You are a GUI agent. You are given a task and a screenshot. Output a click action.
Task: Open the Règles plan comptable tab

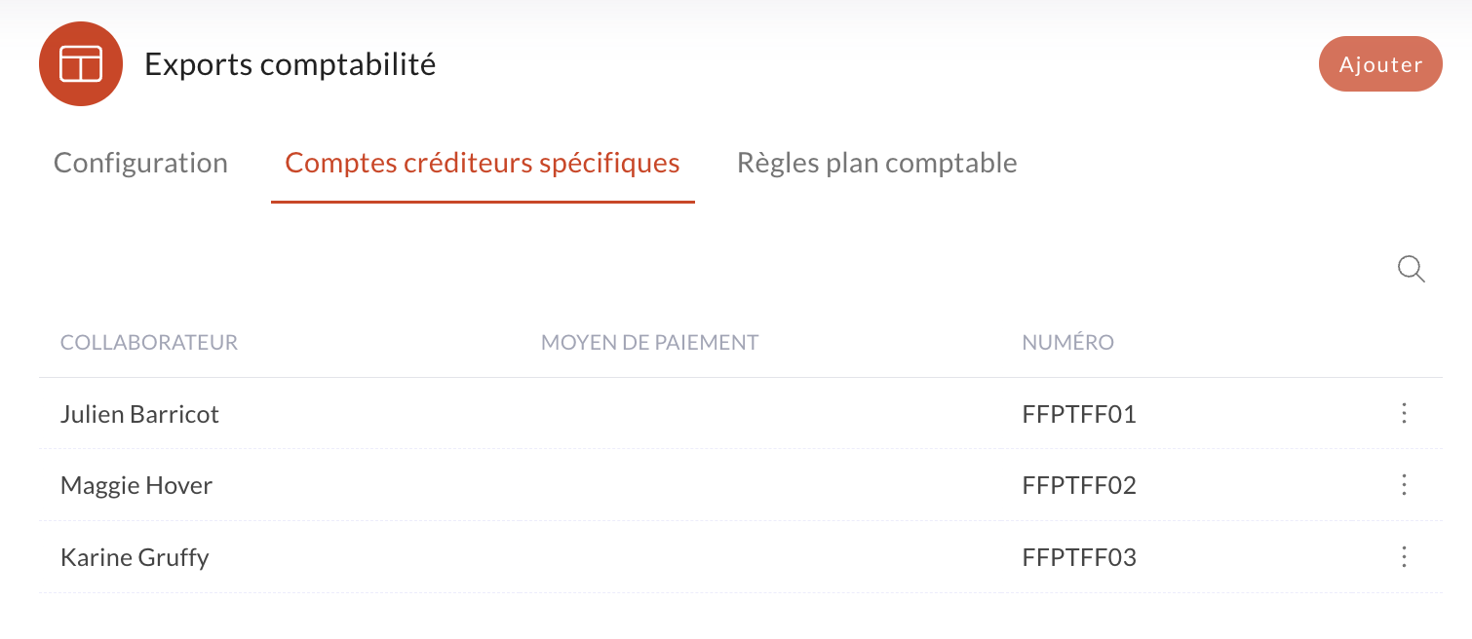tap(877, 163)
